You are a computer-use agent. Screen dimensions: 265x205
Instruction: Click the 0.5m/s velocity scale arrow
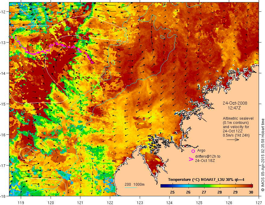point(233,140)
